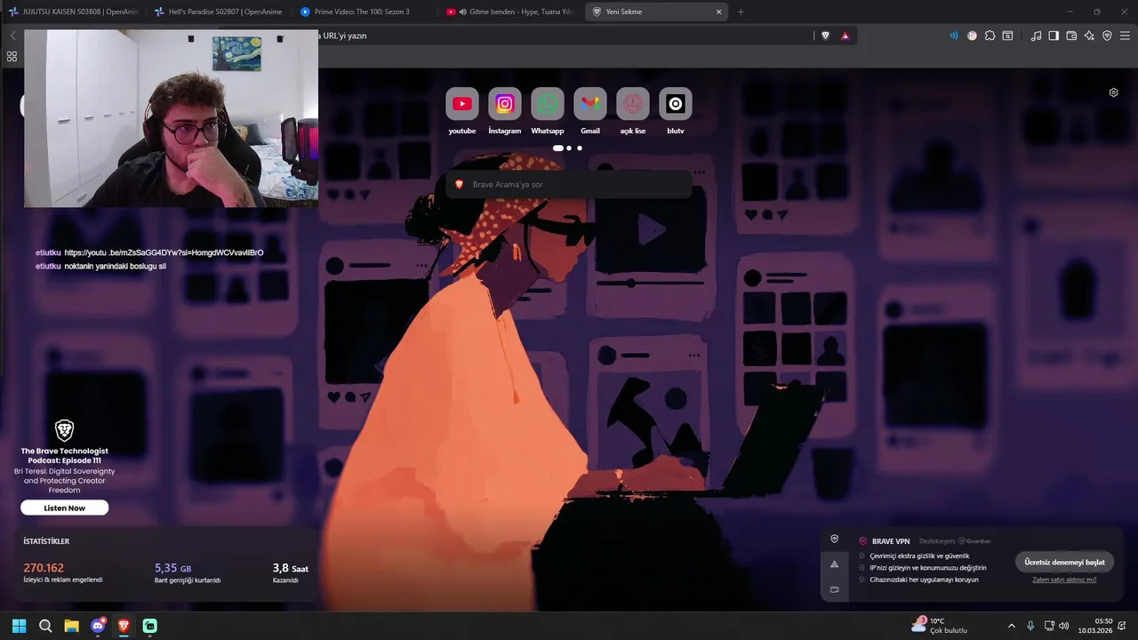1138x640 pixels.
Task: Click the youtu.be link in etiutku's chat message
Action: coord(164,252)
